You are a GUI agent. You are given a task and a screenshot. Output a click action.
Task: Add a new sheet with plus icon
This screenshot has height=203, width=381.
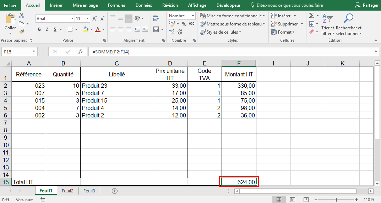(115, 191)
